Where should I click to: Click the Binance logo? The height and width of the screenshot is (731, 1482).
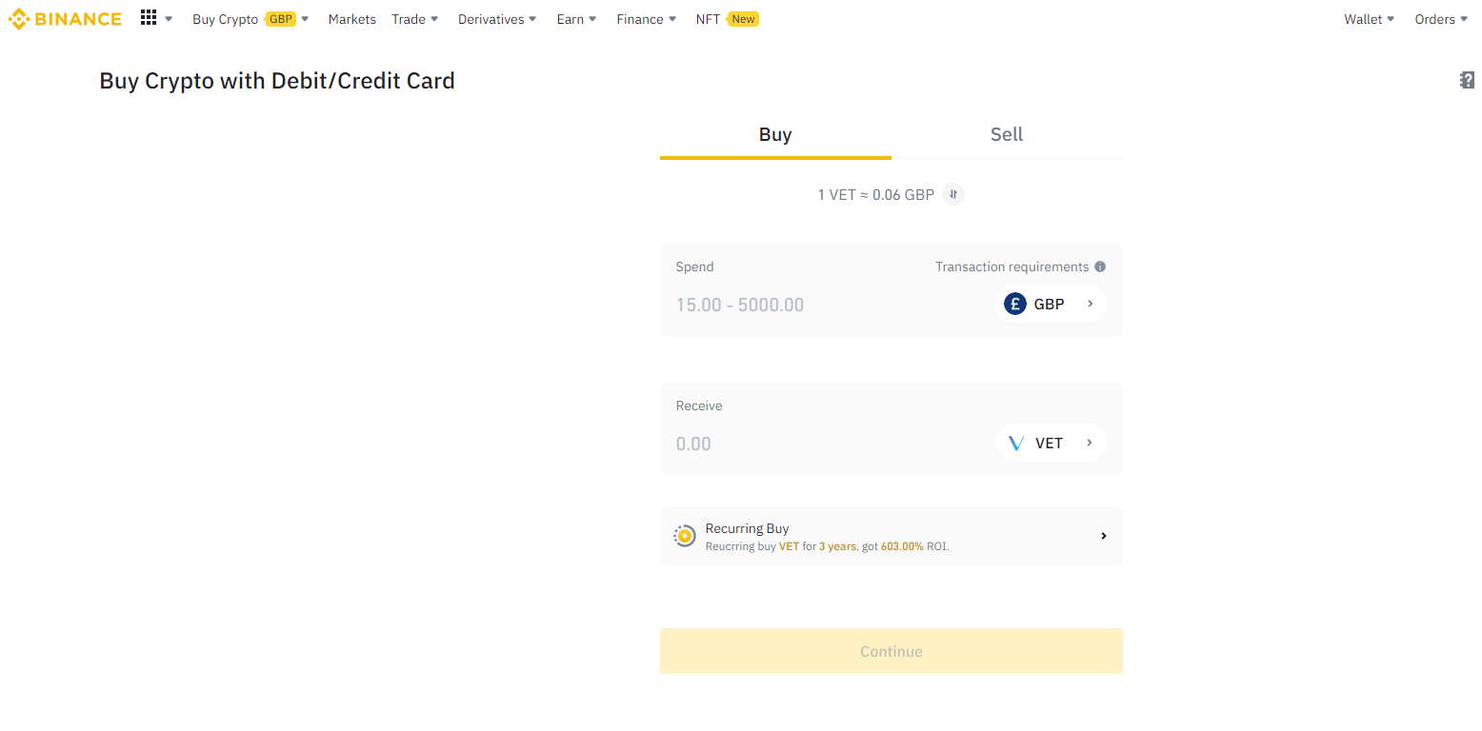pos(65,19)
